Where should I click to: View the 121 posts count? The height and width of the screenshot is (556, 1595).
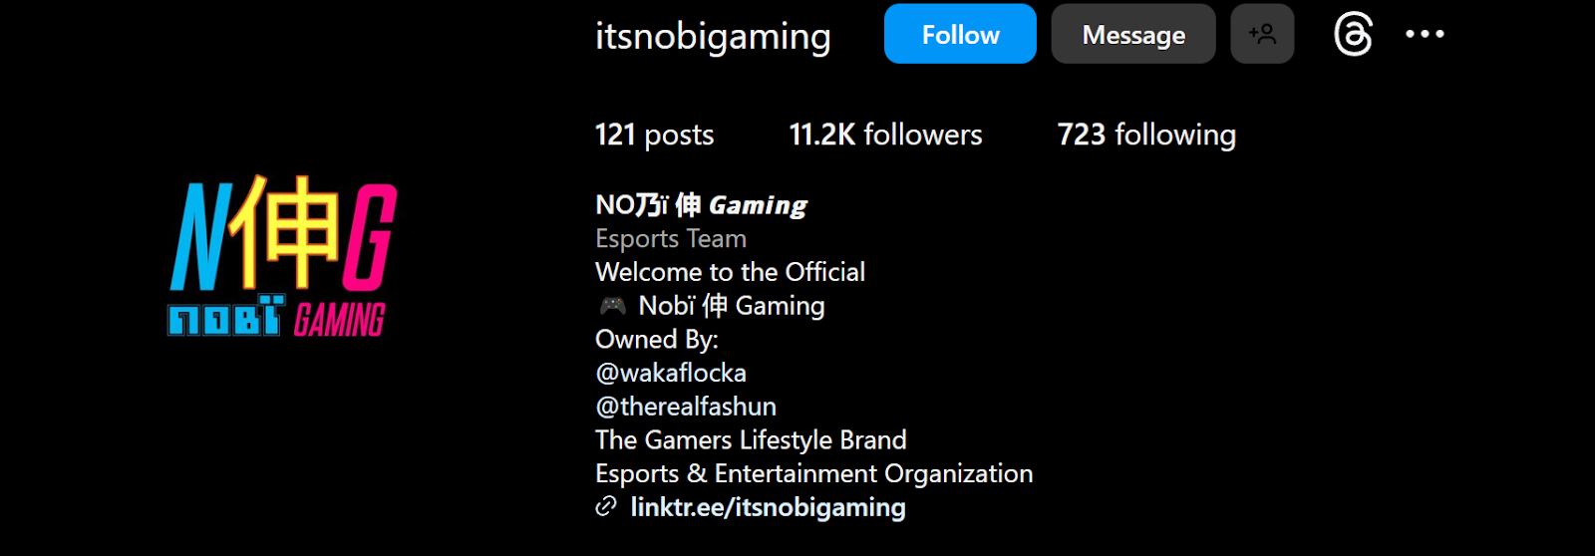pos(654,135)
